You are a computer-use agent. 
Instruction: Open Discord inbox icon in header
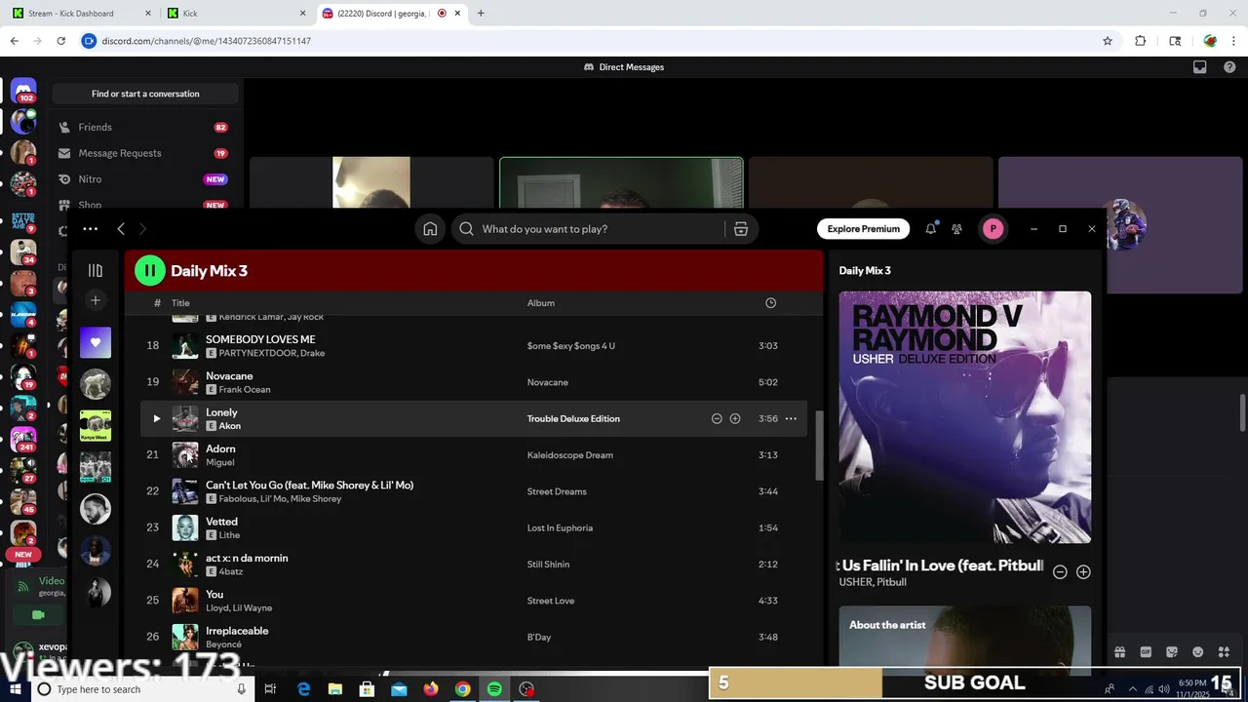point(1200,67)
